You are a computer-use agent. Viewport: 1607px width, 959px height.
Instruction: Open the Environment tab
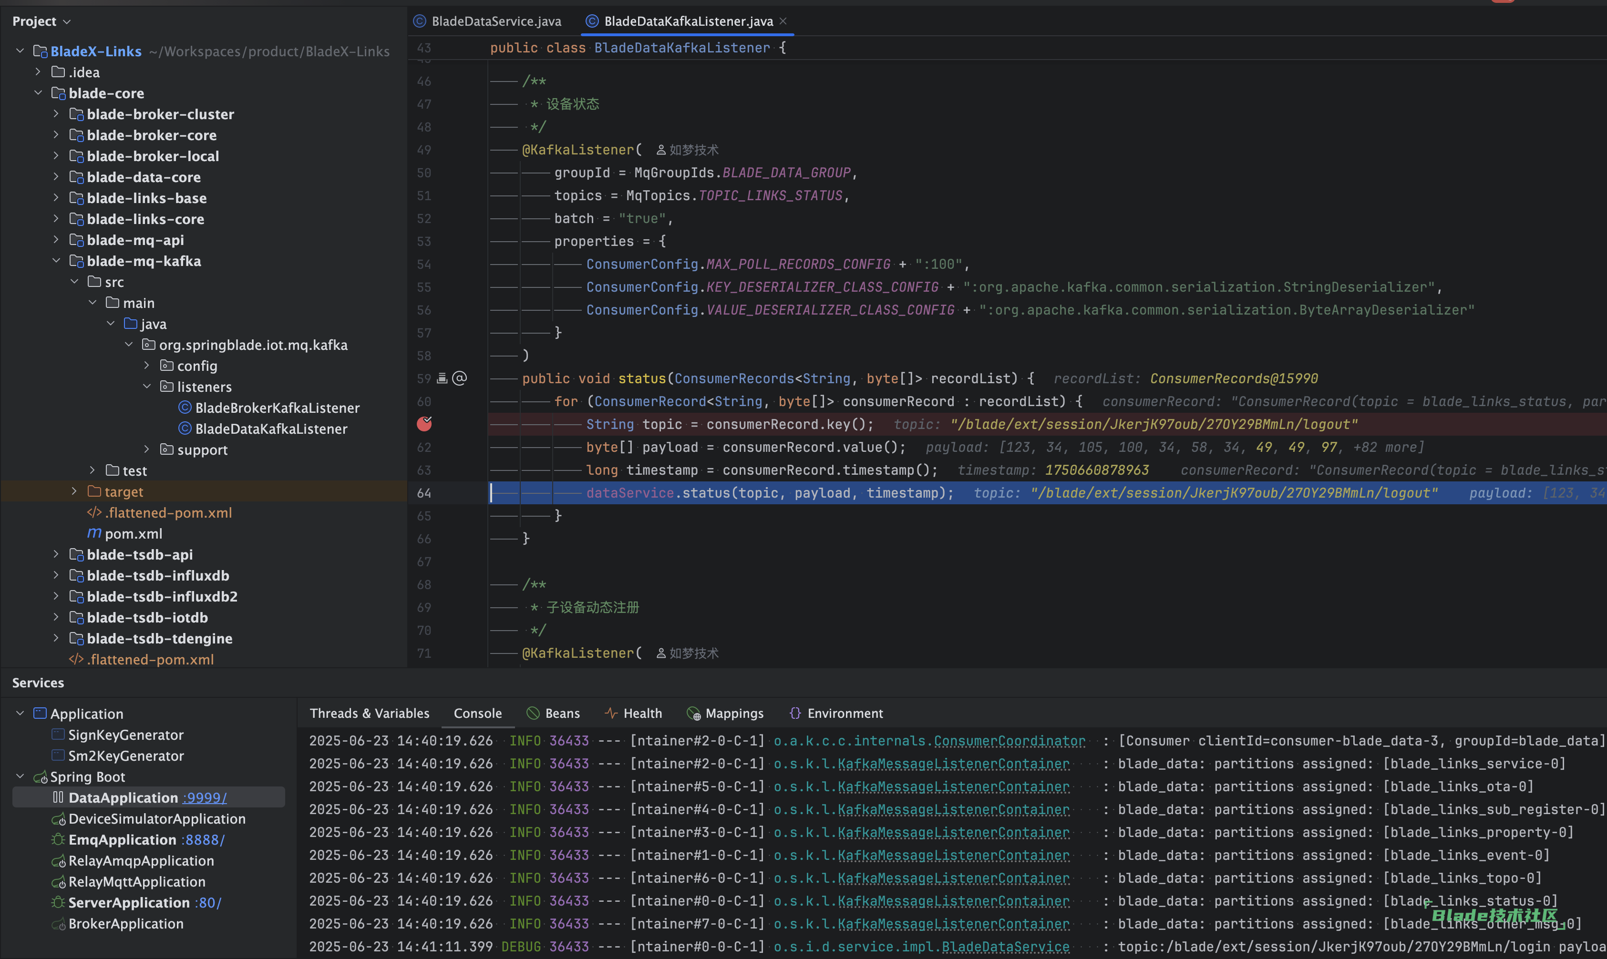836,713
